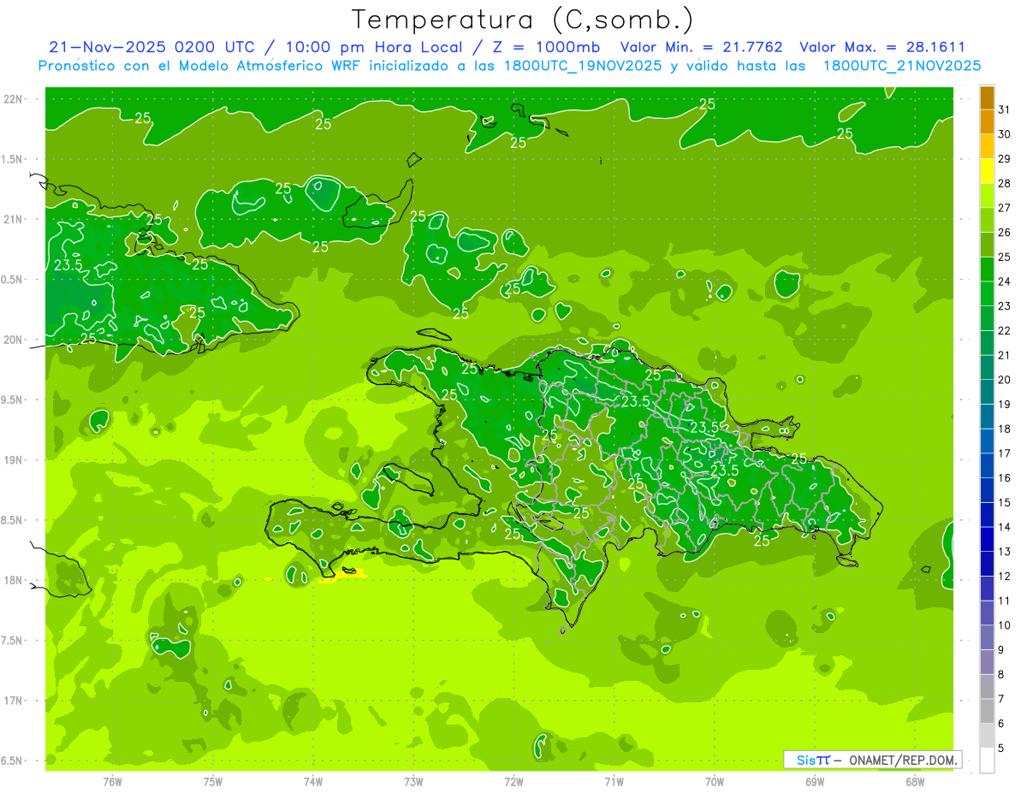Click the 17N latitude axis label

pos(13,701)
